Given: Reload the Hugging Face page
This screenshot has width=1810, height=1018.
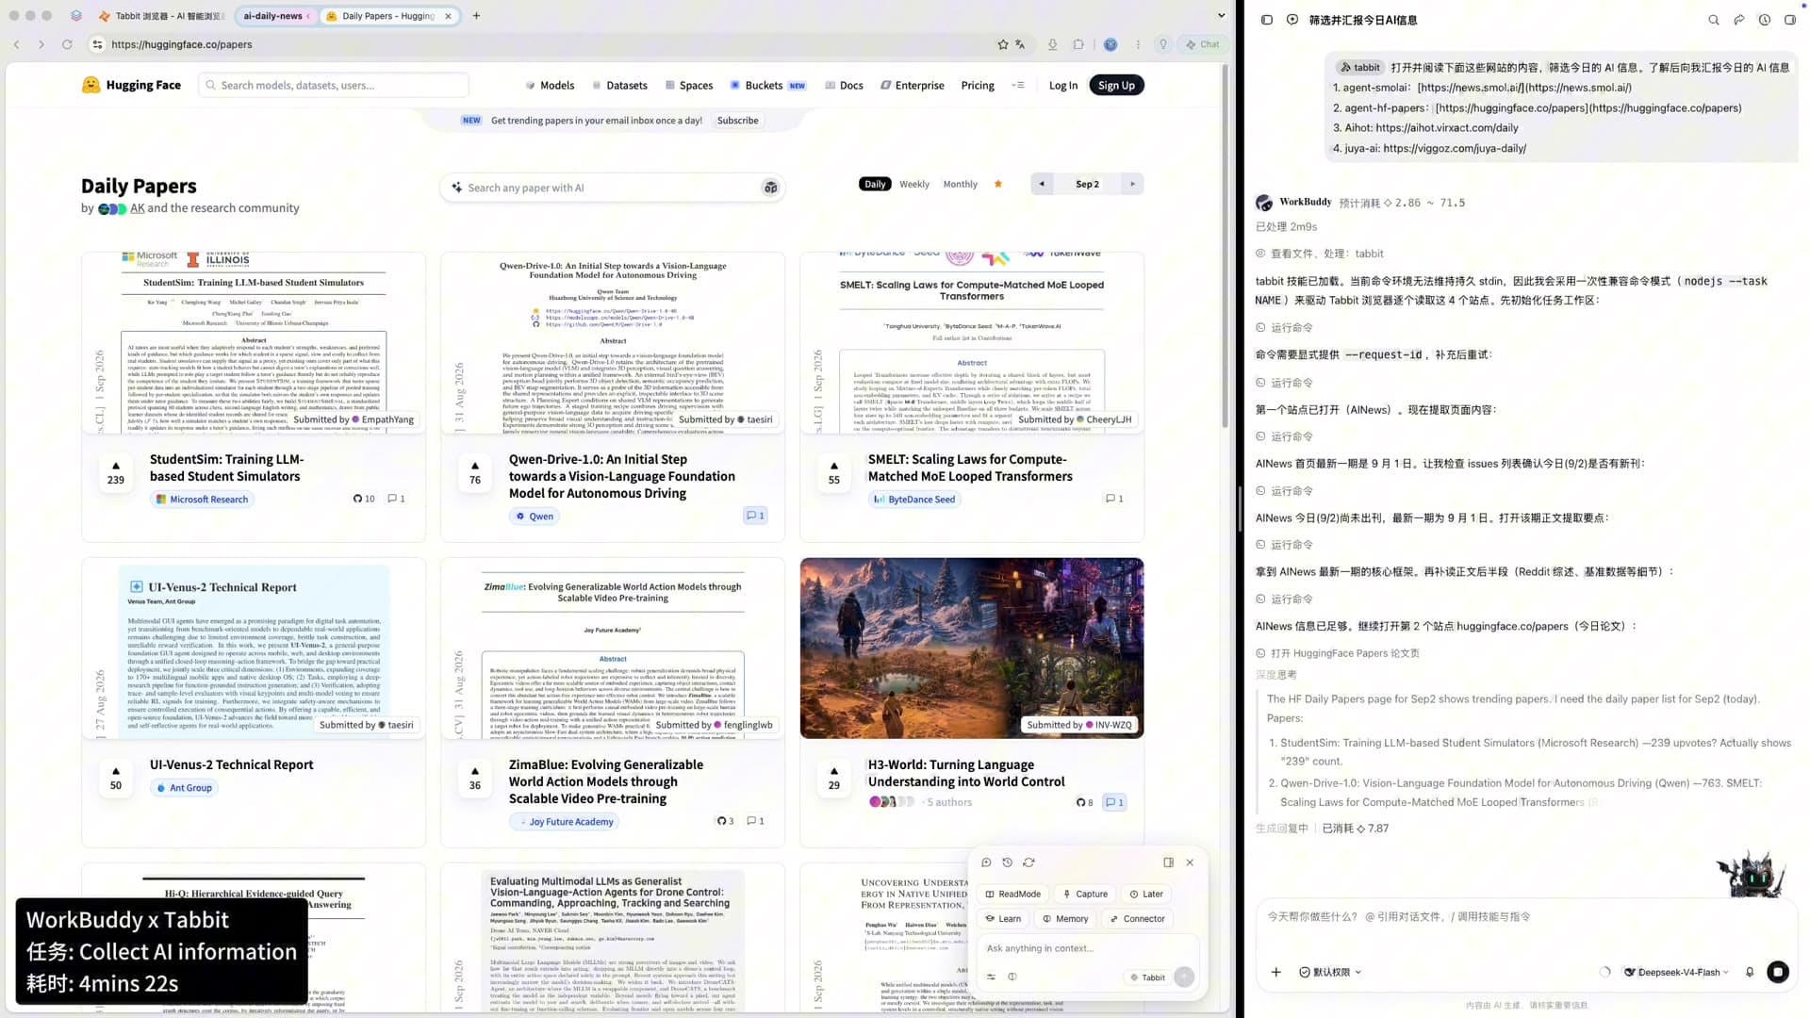Looking at the screenshot, I should pos(67,44).
